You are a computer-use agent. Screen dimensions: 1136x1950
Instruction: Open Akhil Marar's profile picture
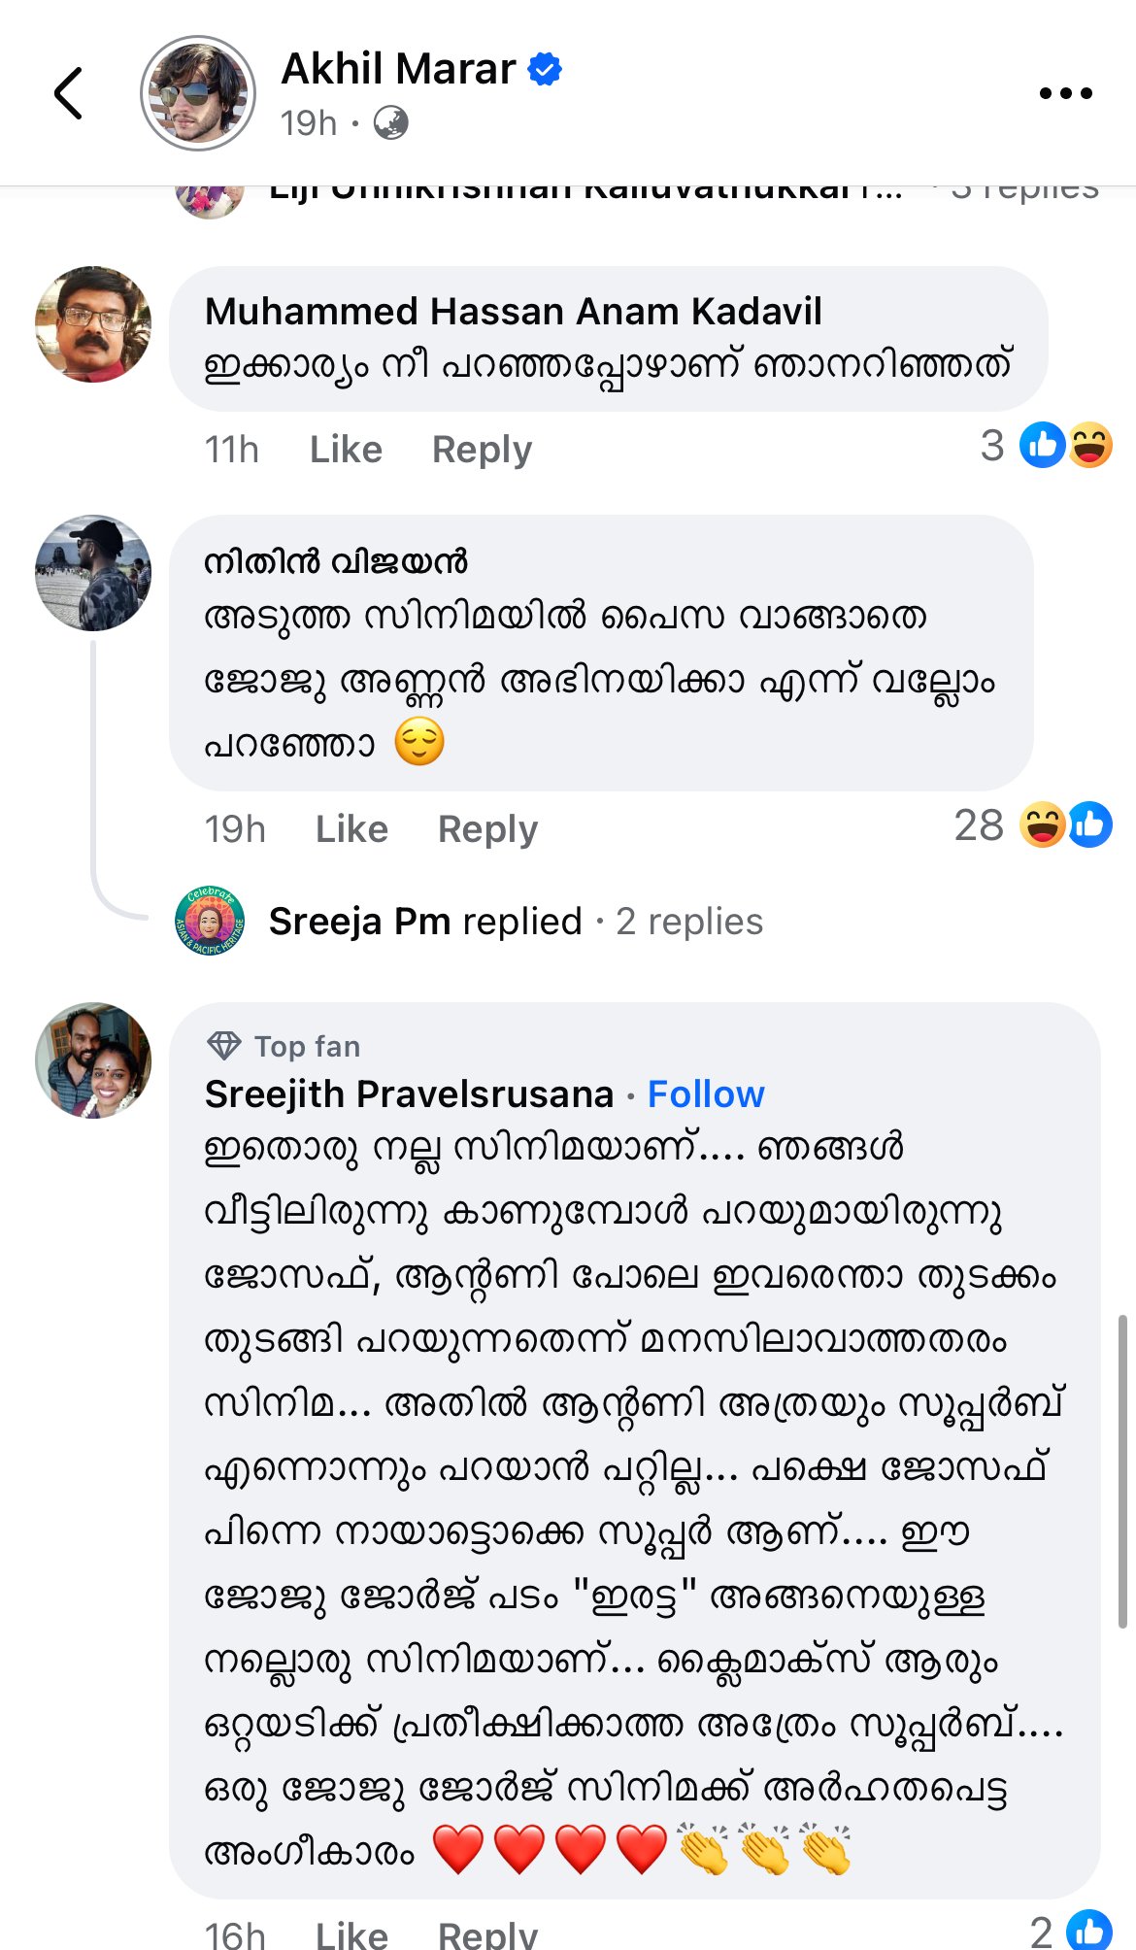198,93
